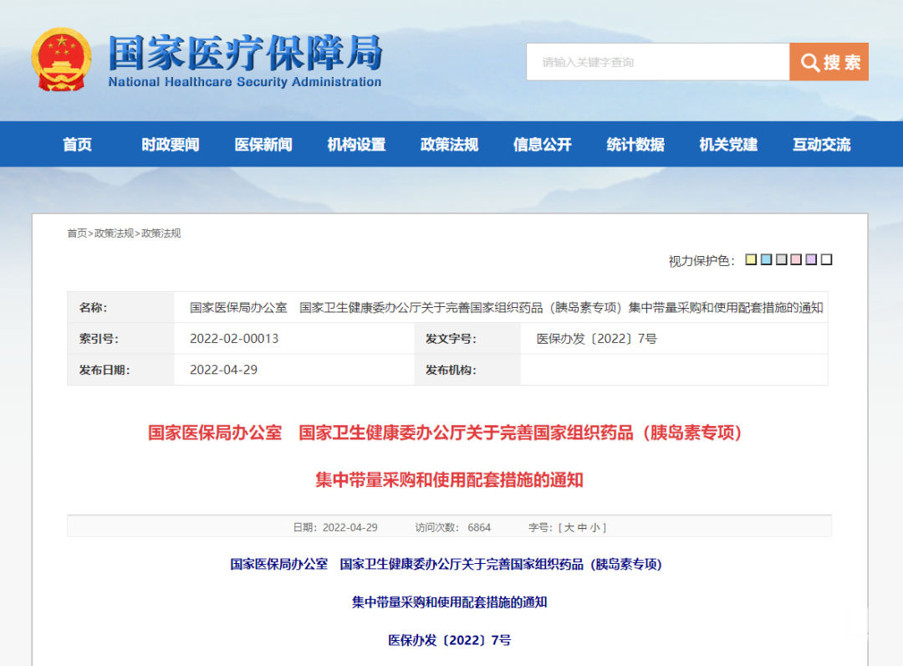The image size is (903, 666).
Task: Open 信息公开 navigation item
Action: [x=543, y=144]
